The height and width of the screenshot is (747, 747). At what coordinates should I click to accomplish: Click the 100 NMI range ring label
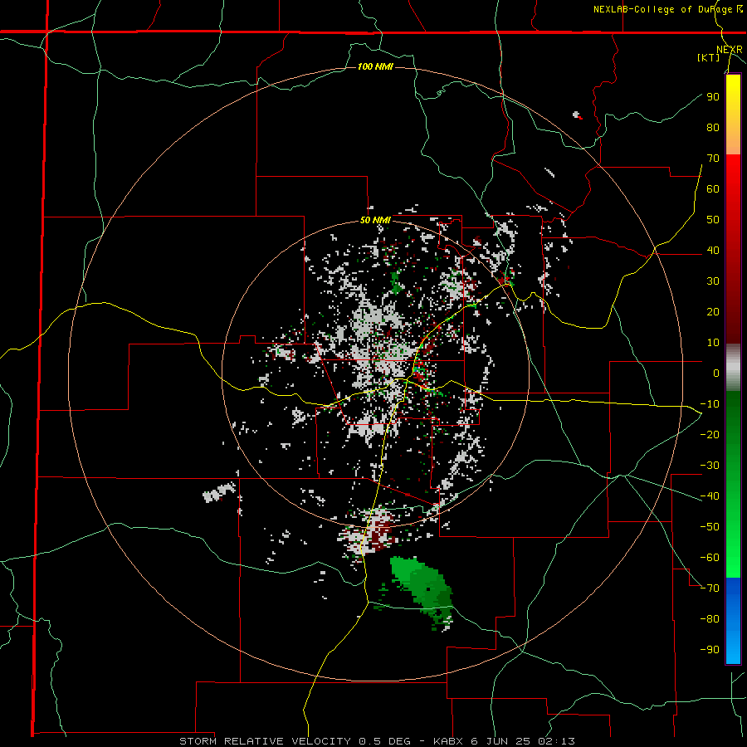tap(375, 66)
